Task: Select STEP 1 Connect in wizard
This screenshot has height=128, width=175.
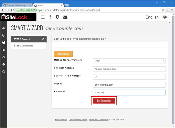Action: click(29, 39)
